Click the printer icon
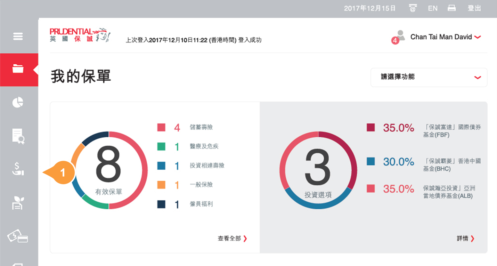Screen dimensions: 497x266 [451, 8]
